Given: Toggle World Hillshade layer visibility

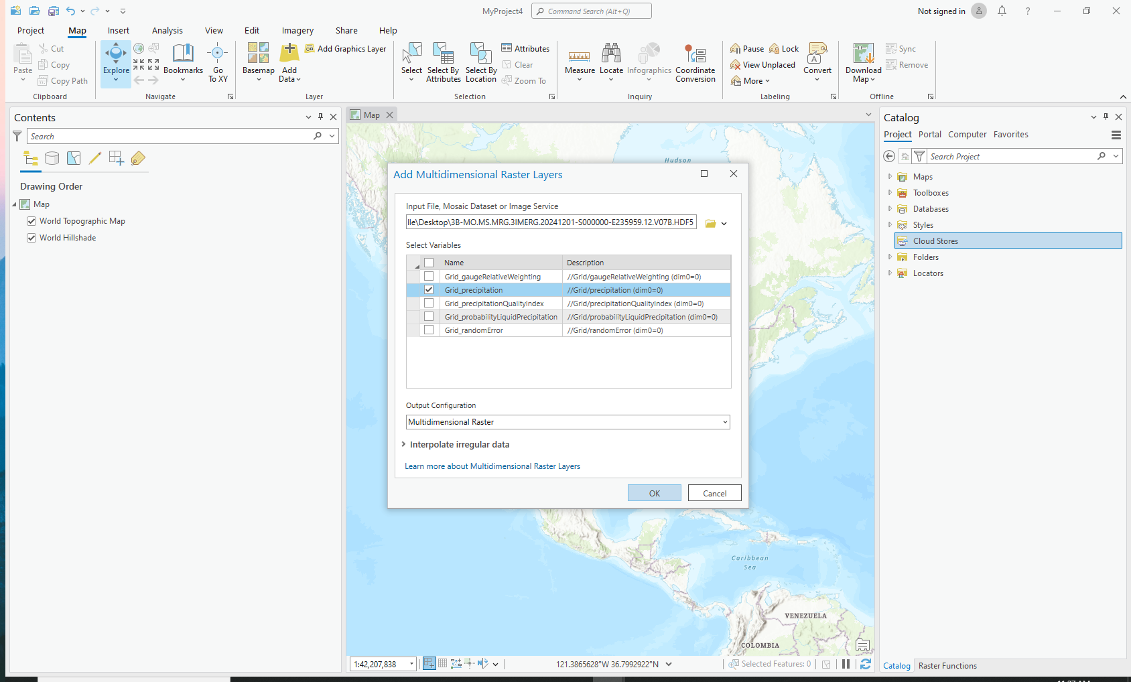Looking at the screenshot, I should (x=31, y=238).
